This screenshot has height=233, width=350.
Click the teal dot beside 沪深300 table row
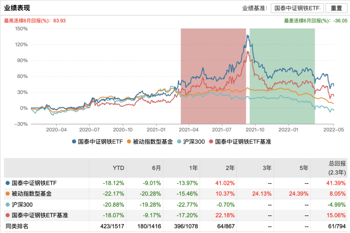(7, 205)
